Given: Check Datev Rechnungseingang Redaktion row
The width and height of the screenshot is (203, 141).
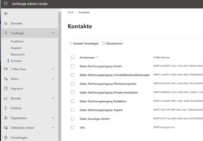Looking at the screenshot, I should (72, 101).
